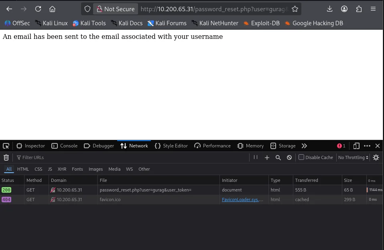
Task: Open the FaviconLoader.sys initiator link
Action: [242, 200]
